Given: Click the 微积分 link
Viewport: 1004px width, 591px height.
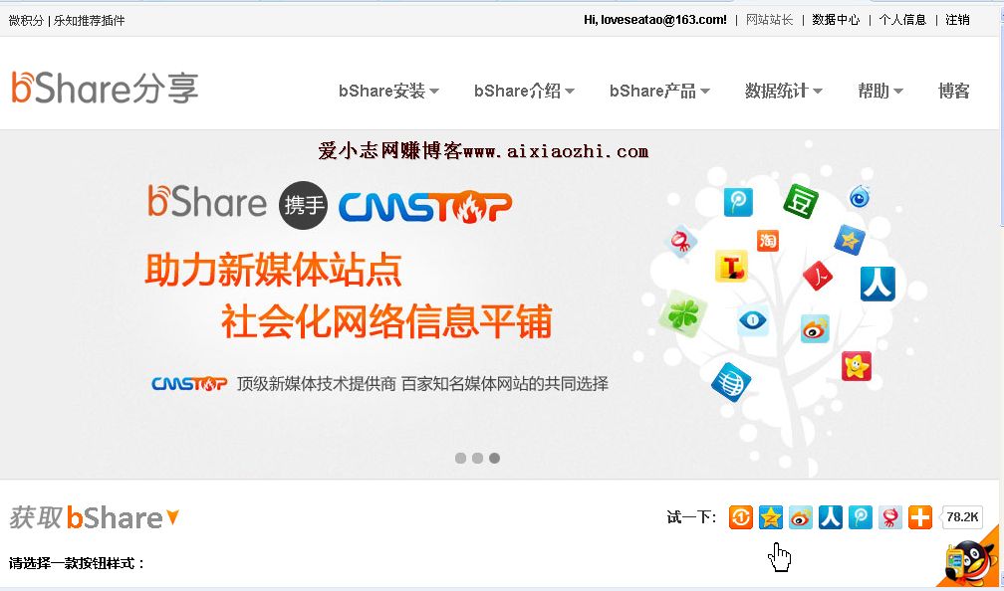Looking at the screenshot, I should pyautogui.click(x=26, y=21).
